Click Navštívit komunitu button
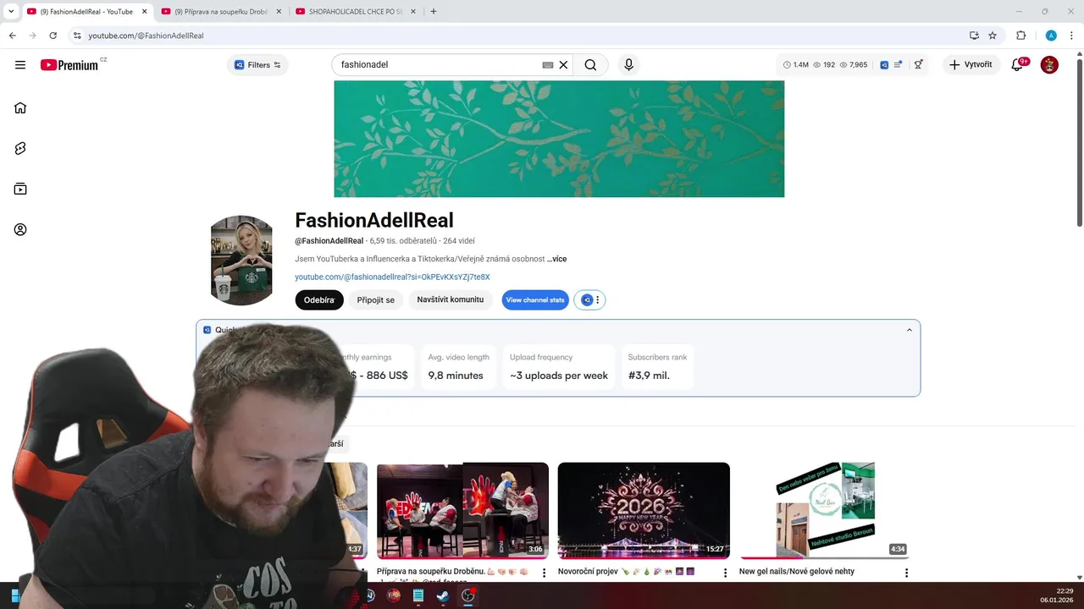The width and height of the screenshot is (1084, 609). pyautogui.click(x=450, y=299)
